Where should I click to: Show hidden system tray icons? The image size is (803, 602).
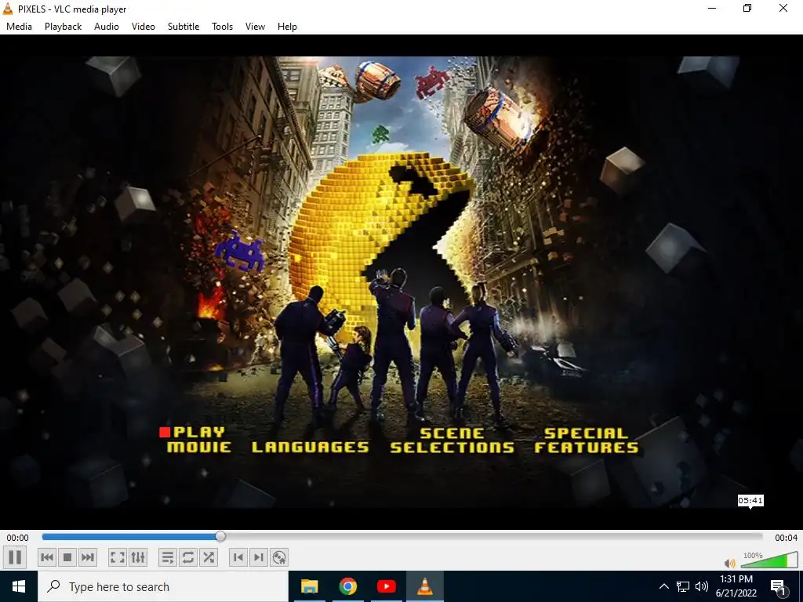click(x=663, y=586)
